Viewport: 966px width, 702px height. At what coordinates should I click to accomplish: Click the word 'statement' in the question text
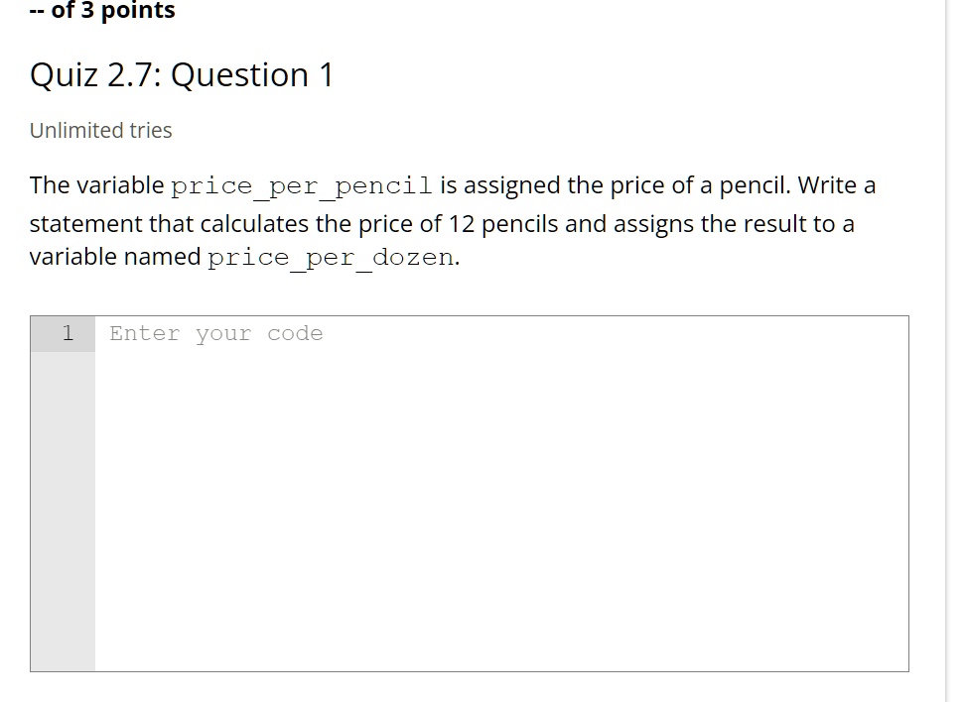(x=75, y=224)
